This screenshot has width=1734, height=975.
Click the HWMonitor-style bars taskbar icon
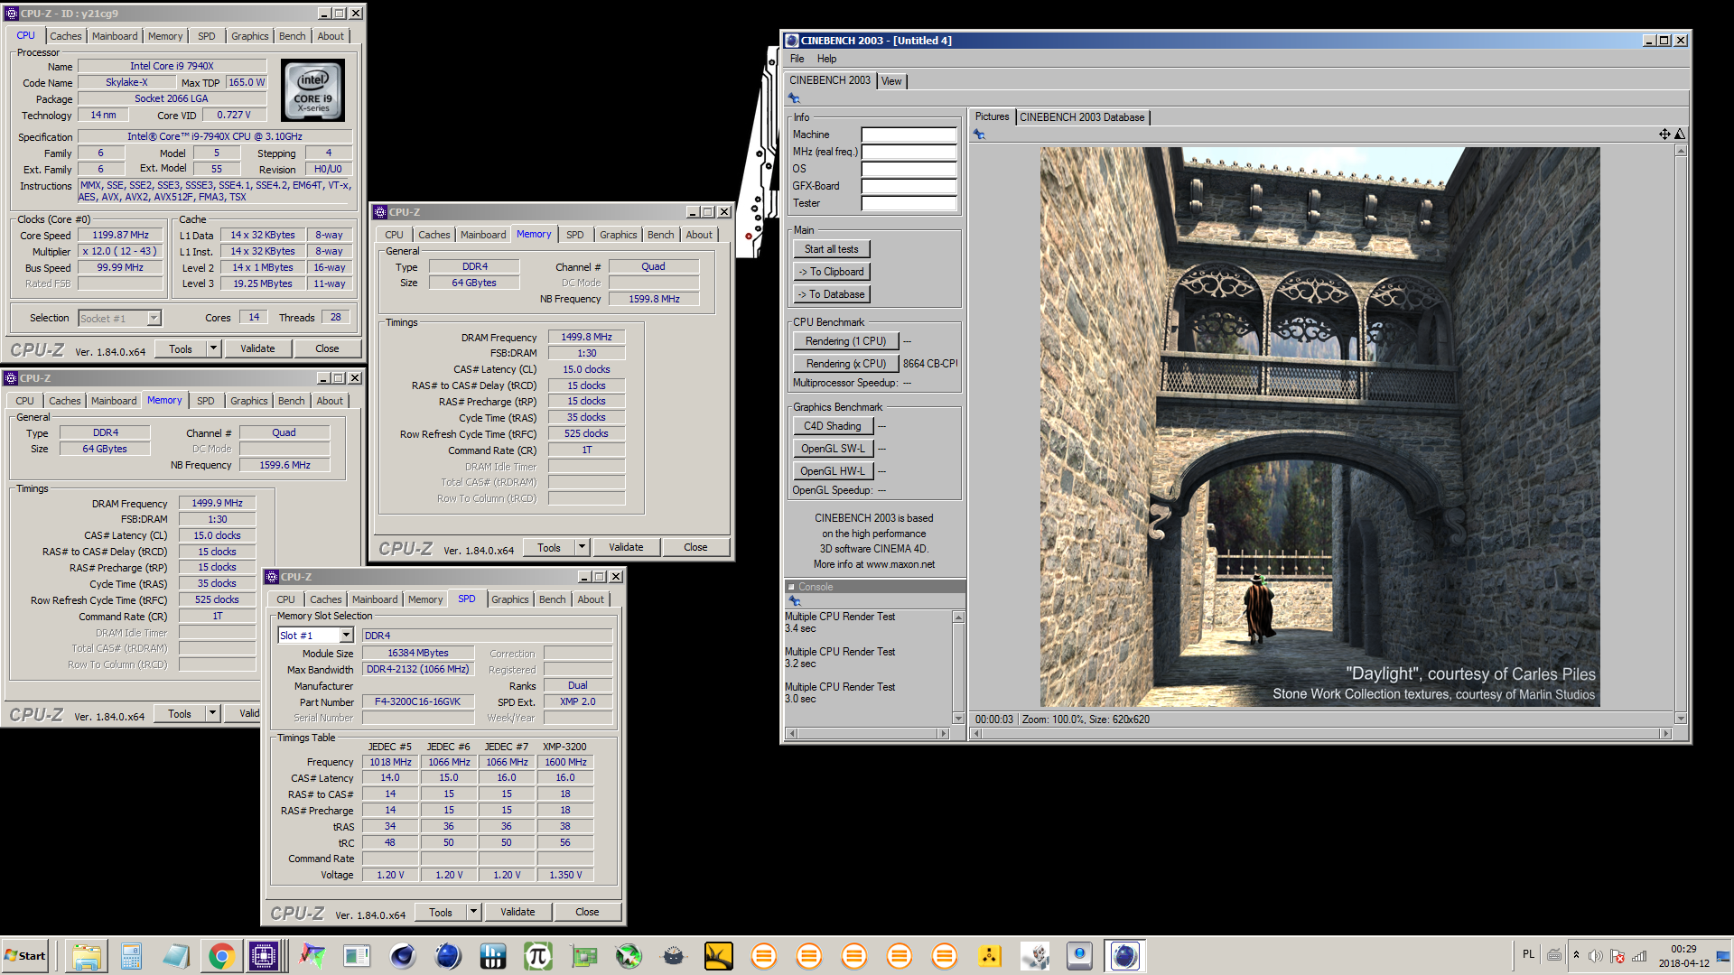click(x=493, y=956)
